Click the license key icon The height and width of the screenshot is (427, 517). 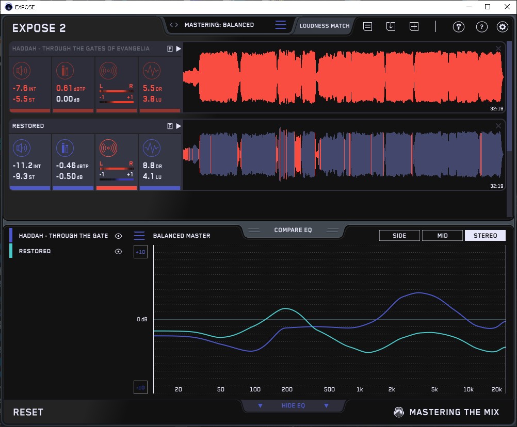(x=459, y=27)
